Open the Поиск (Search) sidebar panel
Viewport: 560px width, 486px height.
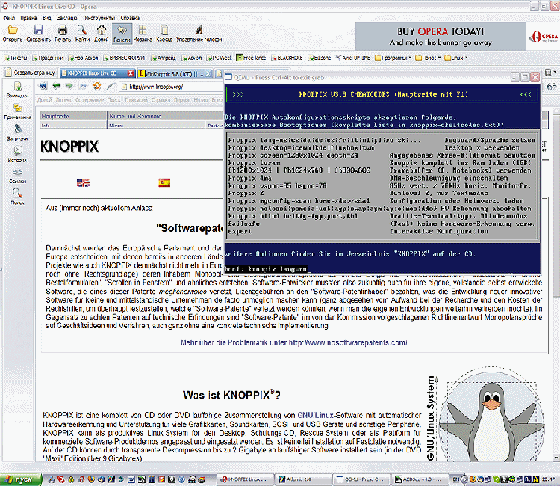(17, 197)
